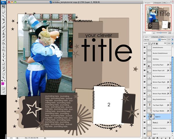
Task: Hide the Scatters or Sprinkles layer
Action: pos(145,128)
